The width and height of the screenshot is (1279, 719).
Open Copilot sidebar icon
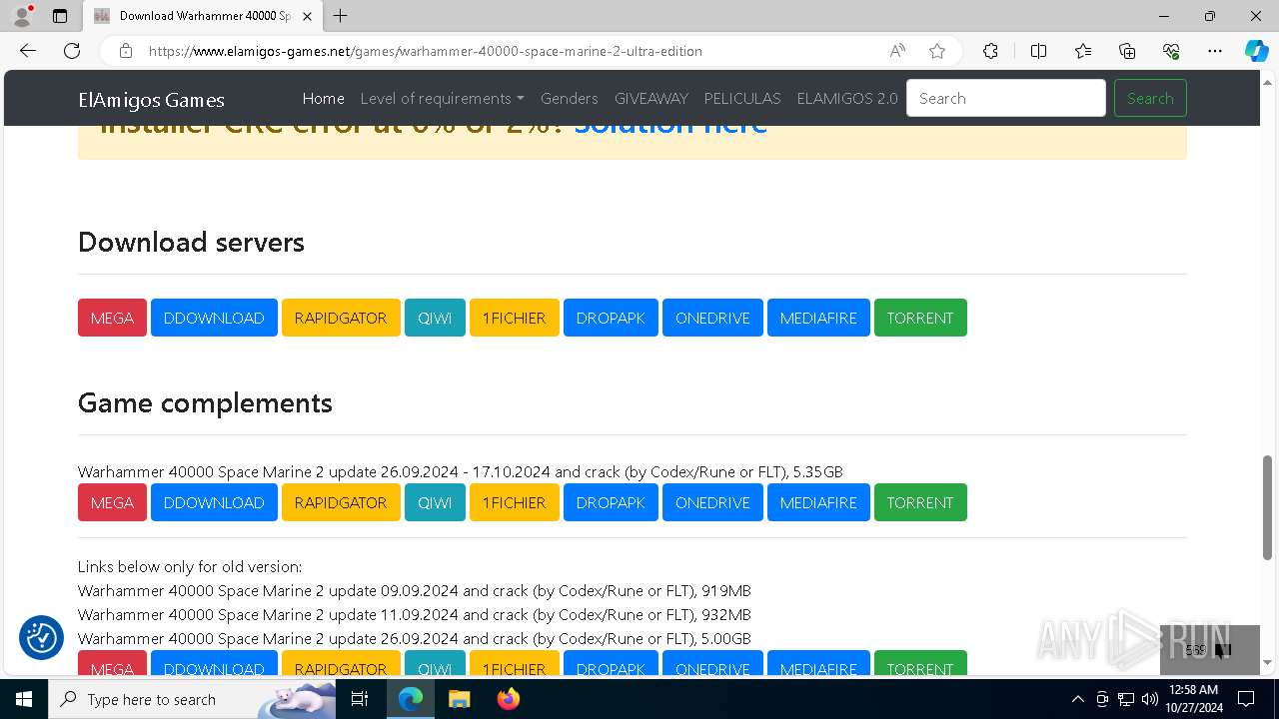tap(1256, 51)
